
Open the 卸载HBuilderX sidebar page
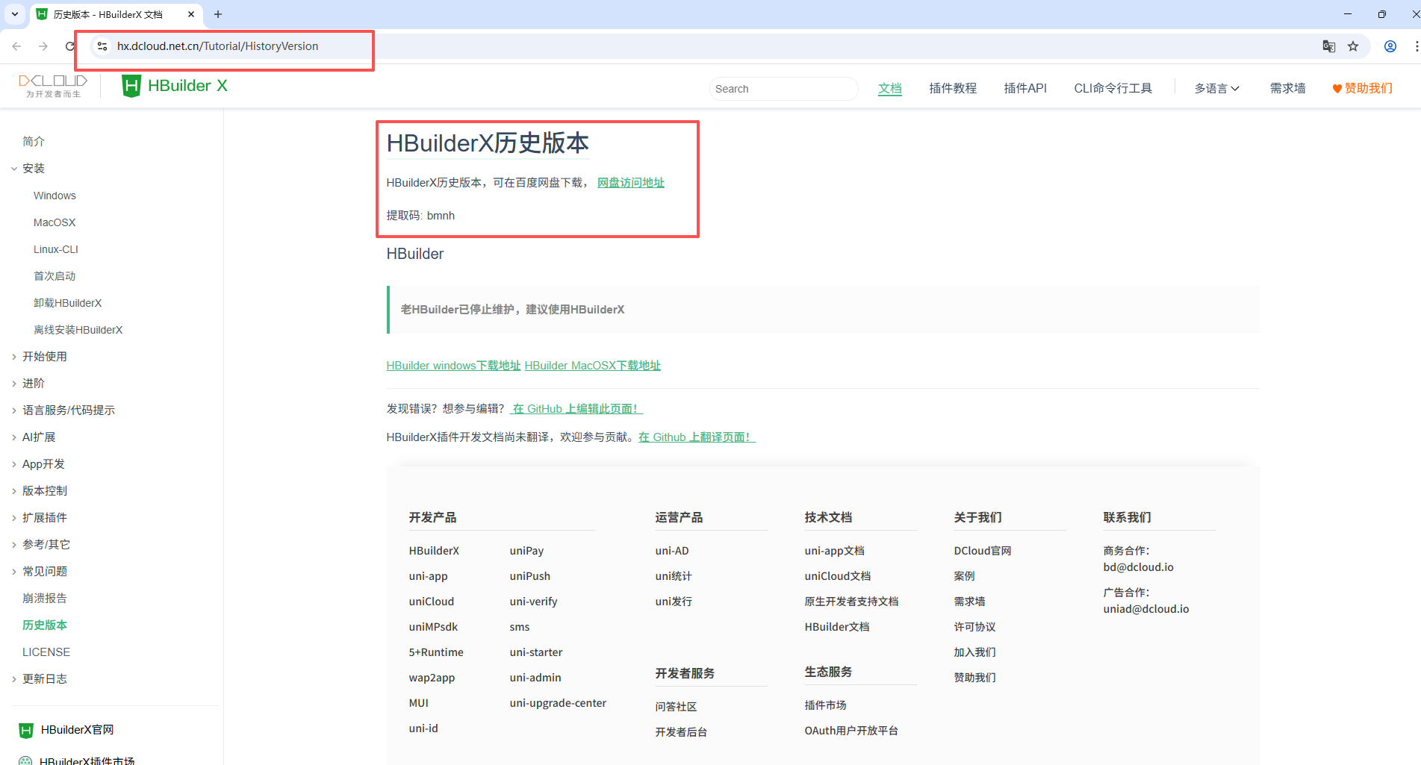pyautogui.click(x=67, y=303)
